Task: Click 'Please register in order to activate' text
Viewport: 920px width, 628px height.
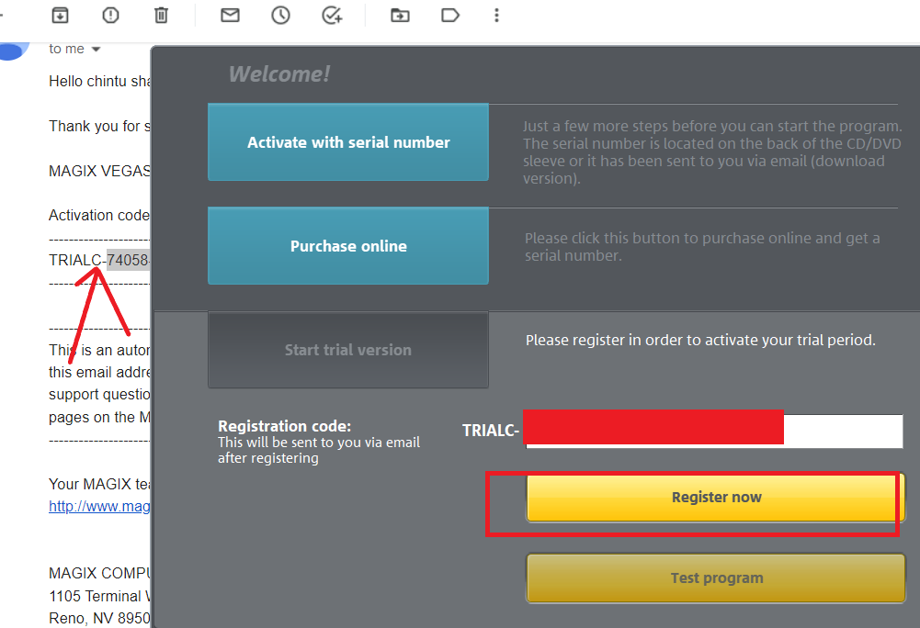Action: pyautogui.click(x=700, y=340)
